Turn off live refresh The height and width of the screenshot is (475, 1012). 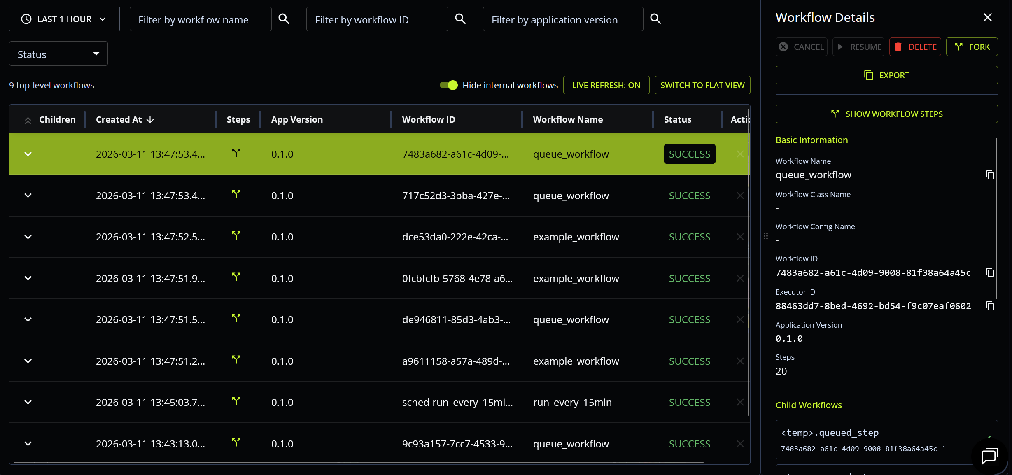[x=606, y=85]
